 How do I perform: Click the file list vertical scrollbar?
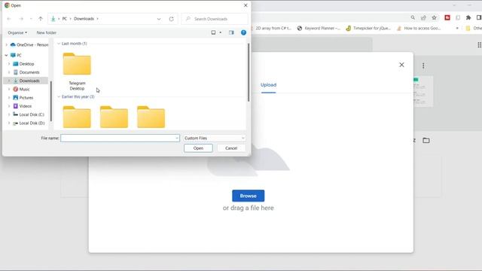tap(248, 72)
